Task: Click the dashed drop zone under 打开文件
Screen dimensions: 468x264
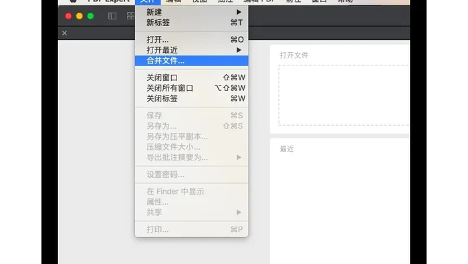Action: pos(344,95)
